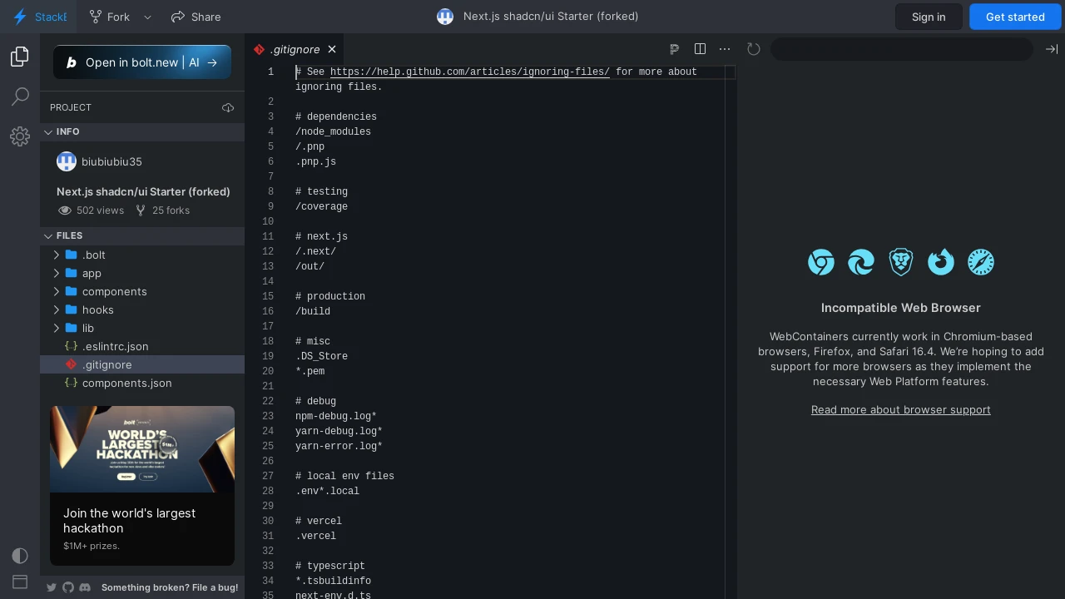Image resolution: width=1065 pixels, height=599 pixels.
Task: Open the help.github.com URL in code
Action: coord(470,72)
